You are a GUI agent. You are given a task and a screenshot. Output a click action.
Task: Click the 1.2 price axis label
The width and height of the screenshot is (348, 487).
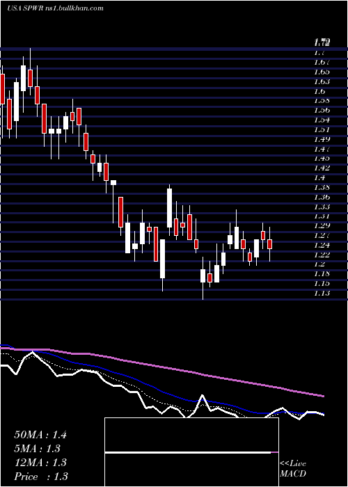point(318,264)
